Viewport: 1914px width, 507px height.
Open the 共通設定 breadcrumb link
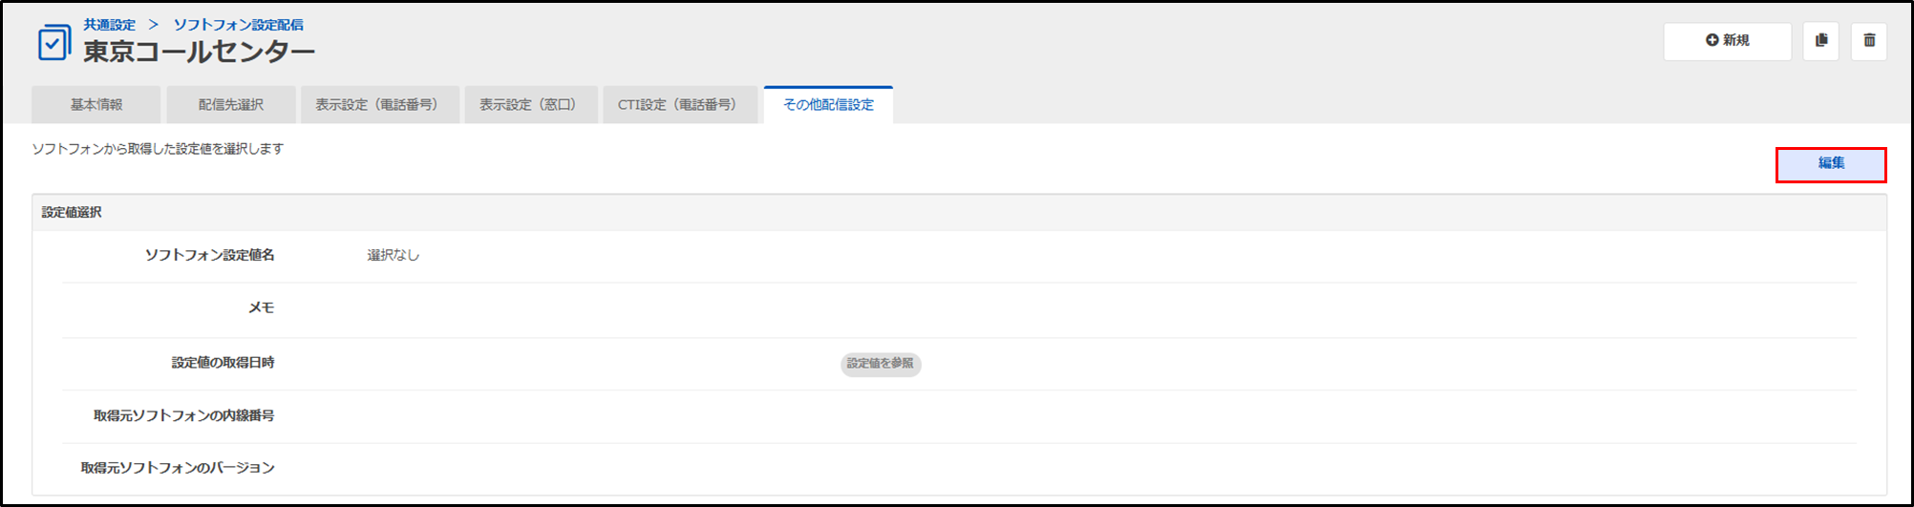click(x=109, y=25)
